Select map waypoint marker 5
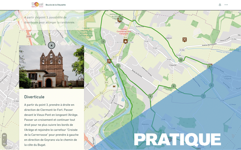This screenshot has height=150, width=241. 150,96
